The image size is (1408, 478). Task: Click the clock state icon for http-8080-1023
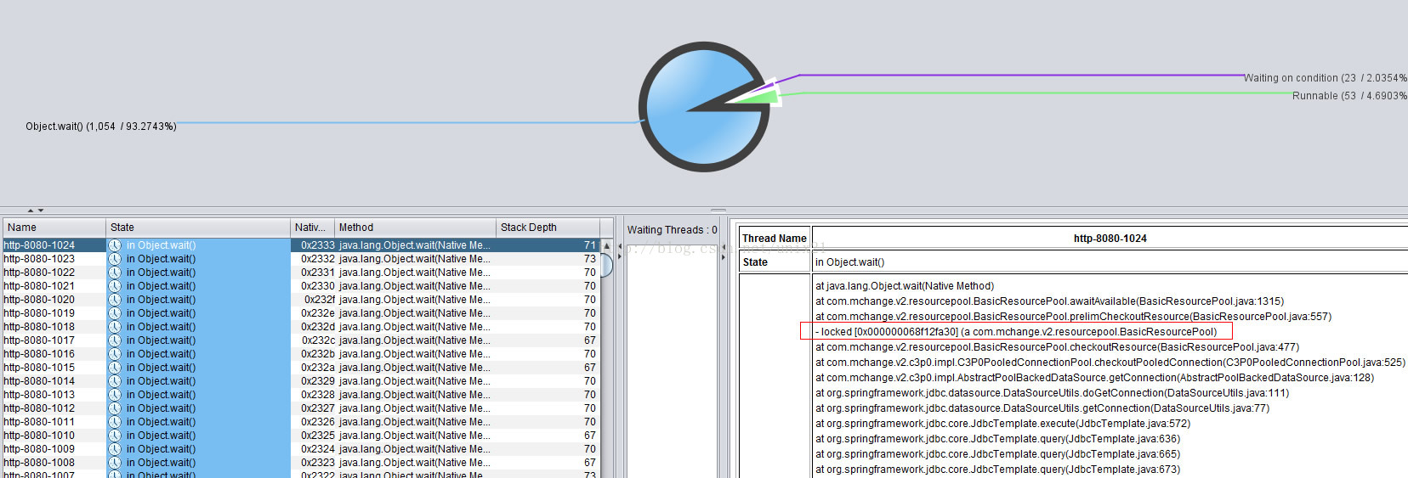(115, 259)
